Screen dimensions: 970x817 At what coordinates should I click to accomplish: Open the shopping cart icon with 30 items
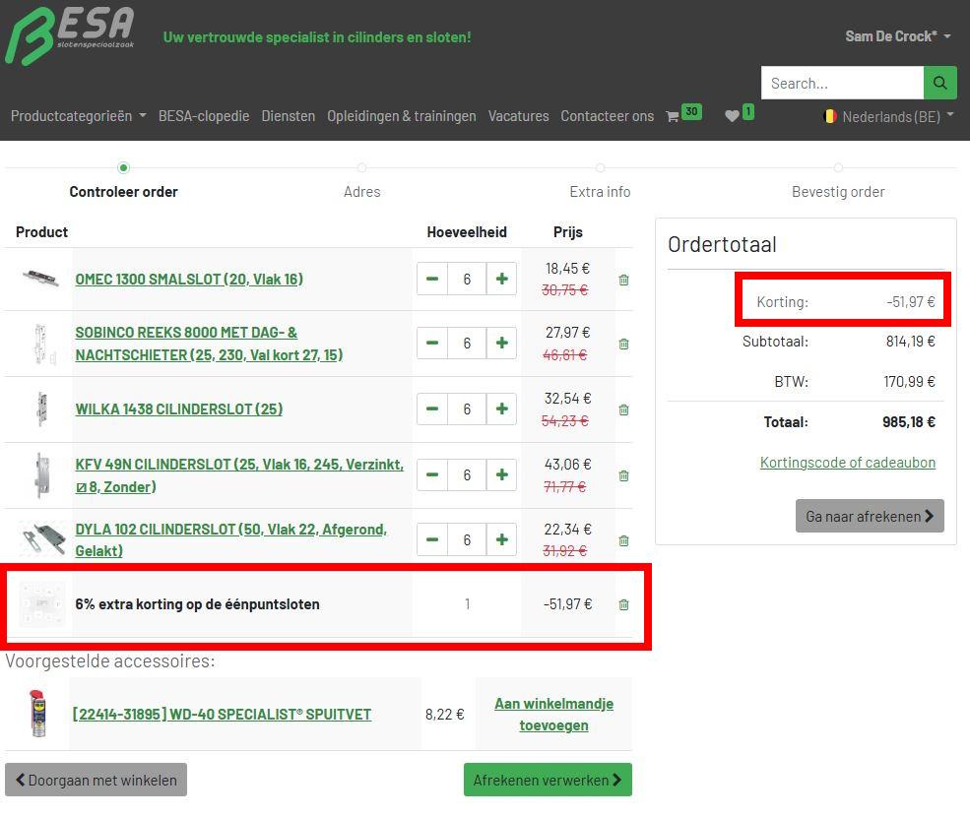[674, 116]
